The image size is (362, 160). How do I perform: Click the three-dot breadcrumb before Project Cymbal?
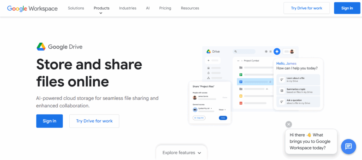pyautogui.click(x=238, y=61)
